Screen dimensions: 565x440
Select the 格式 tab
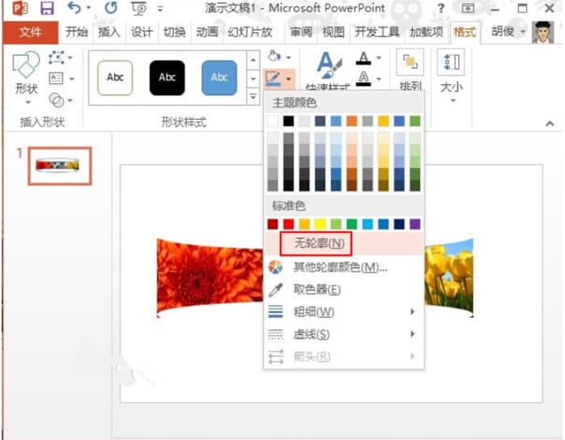pos(465,32)
